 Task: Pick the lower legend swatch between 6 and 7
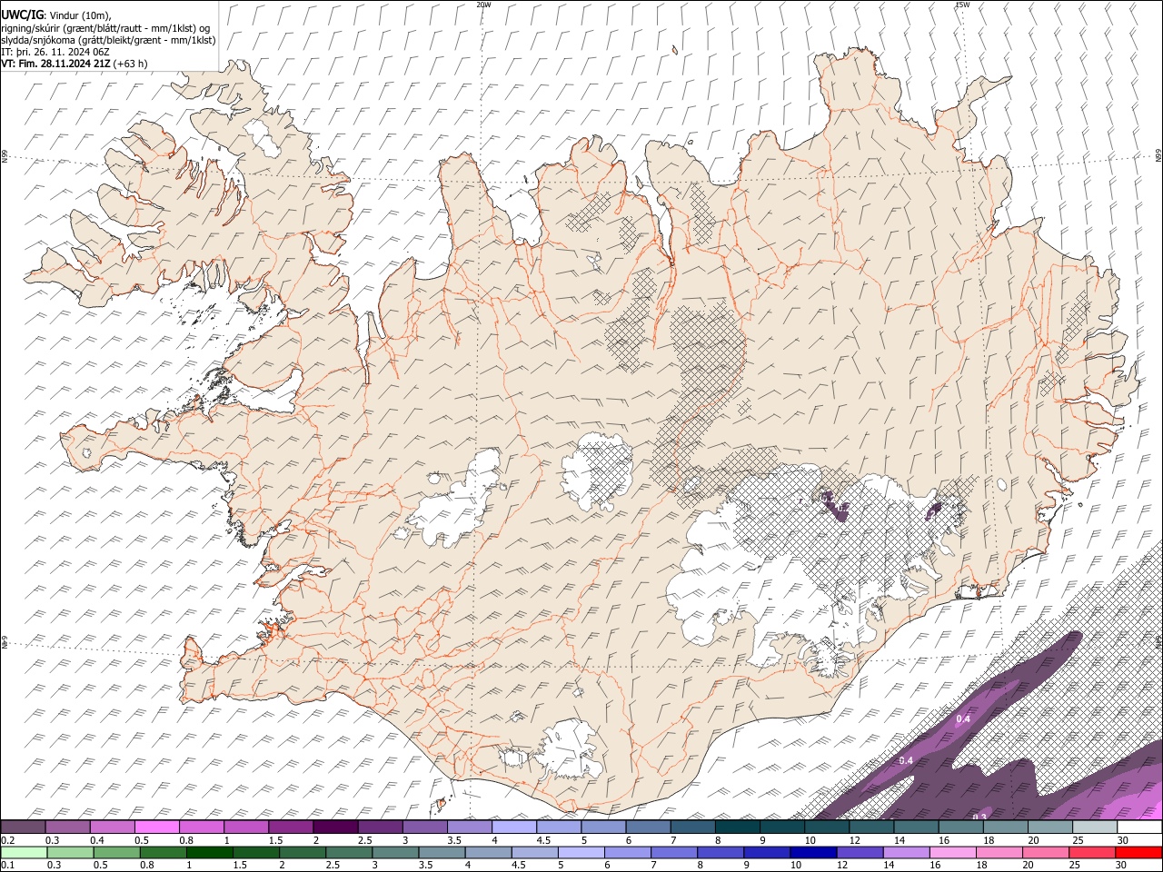tap(628, 852)
